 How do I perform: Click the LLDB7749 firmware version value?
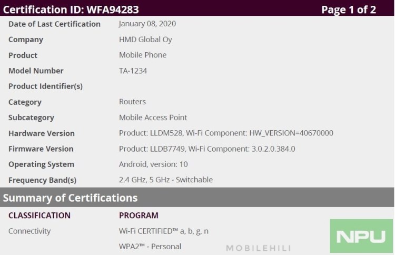(x=207, y=149)
